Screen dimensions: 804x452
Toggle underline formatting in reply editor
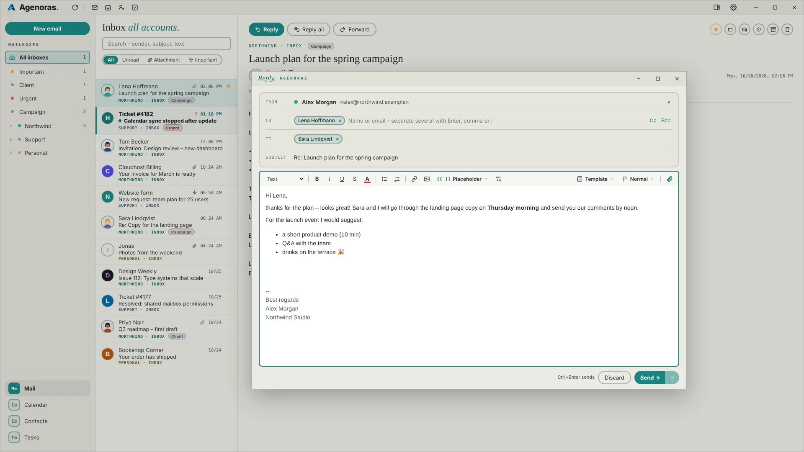[342, 179]
